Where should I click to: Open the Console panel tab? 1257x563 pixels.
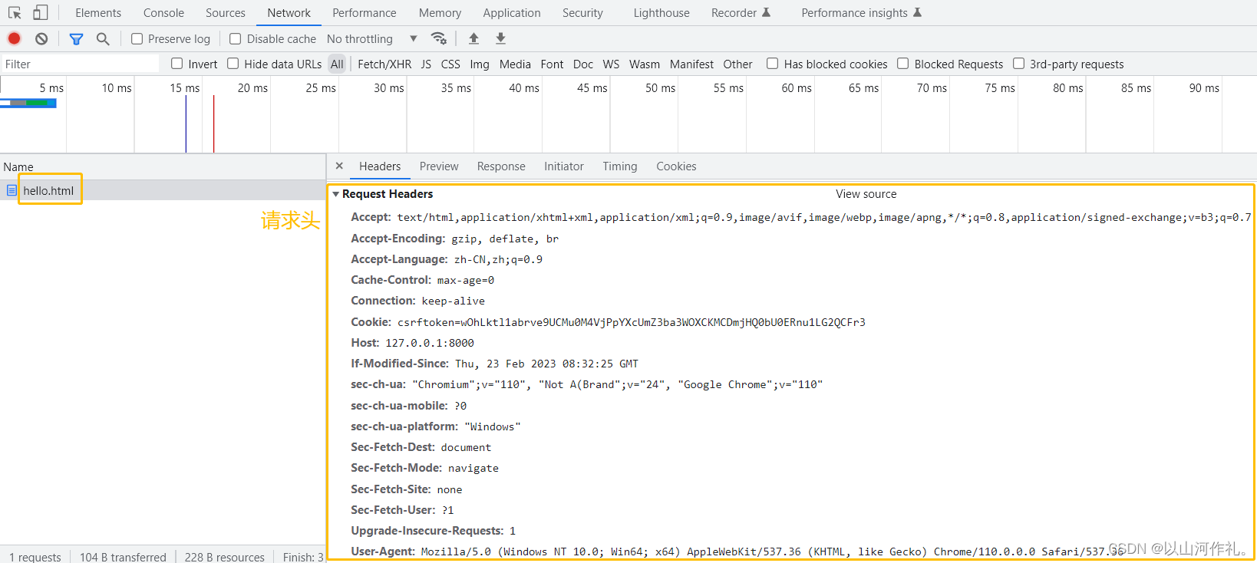(x=163, y=13)
